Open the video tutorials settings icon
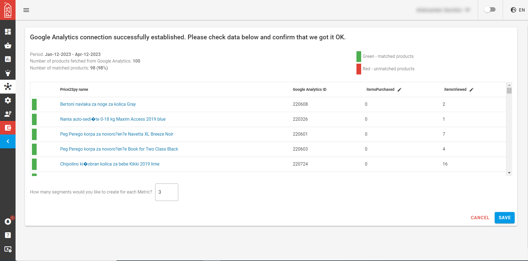The image size is (528, 261). [8, 249]
